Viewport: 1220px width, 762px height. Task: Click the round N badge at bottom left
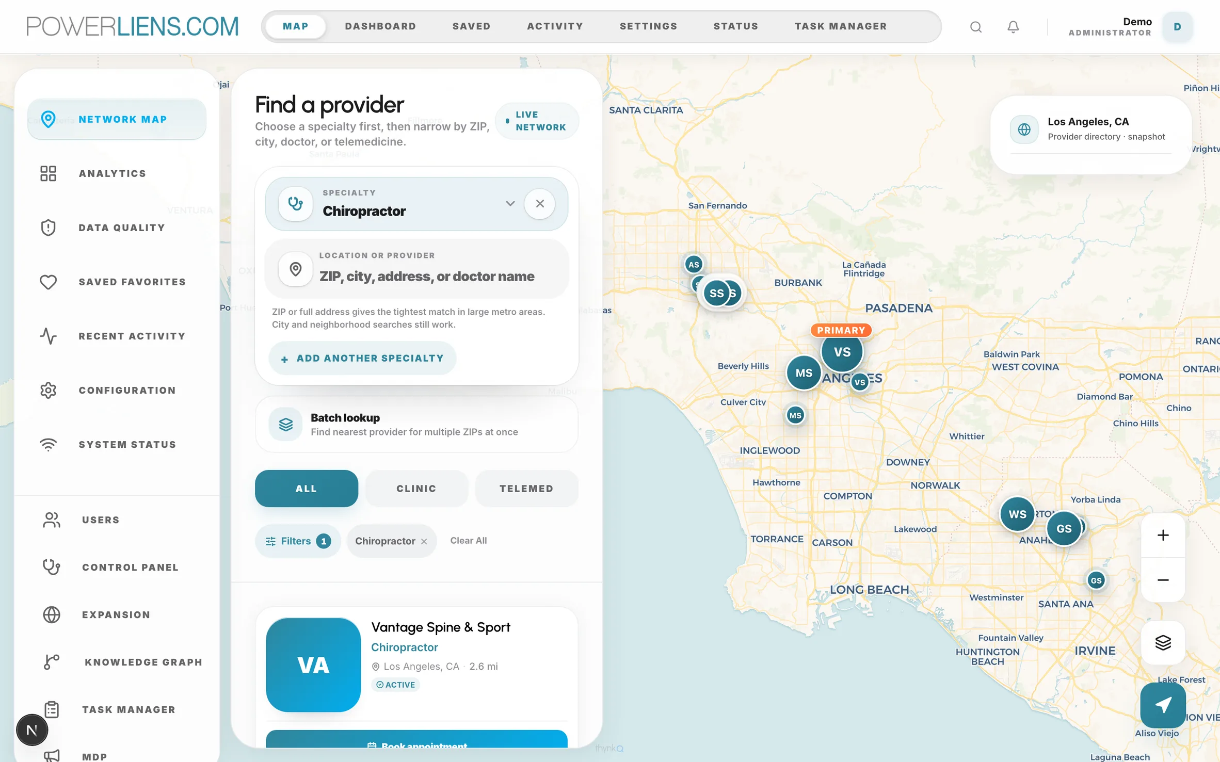pyautogui.click(x=31, y=730)
